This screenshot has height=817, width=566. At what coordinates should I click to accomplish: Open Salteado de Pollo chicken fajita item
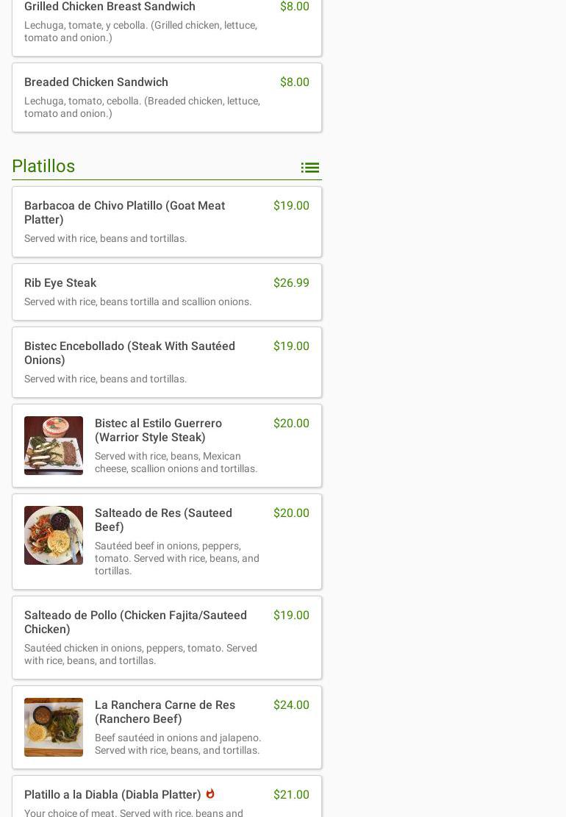pyautogui.click(x=135, y=622)
